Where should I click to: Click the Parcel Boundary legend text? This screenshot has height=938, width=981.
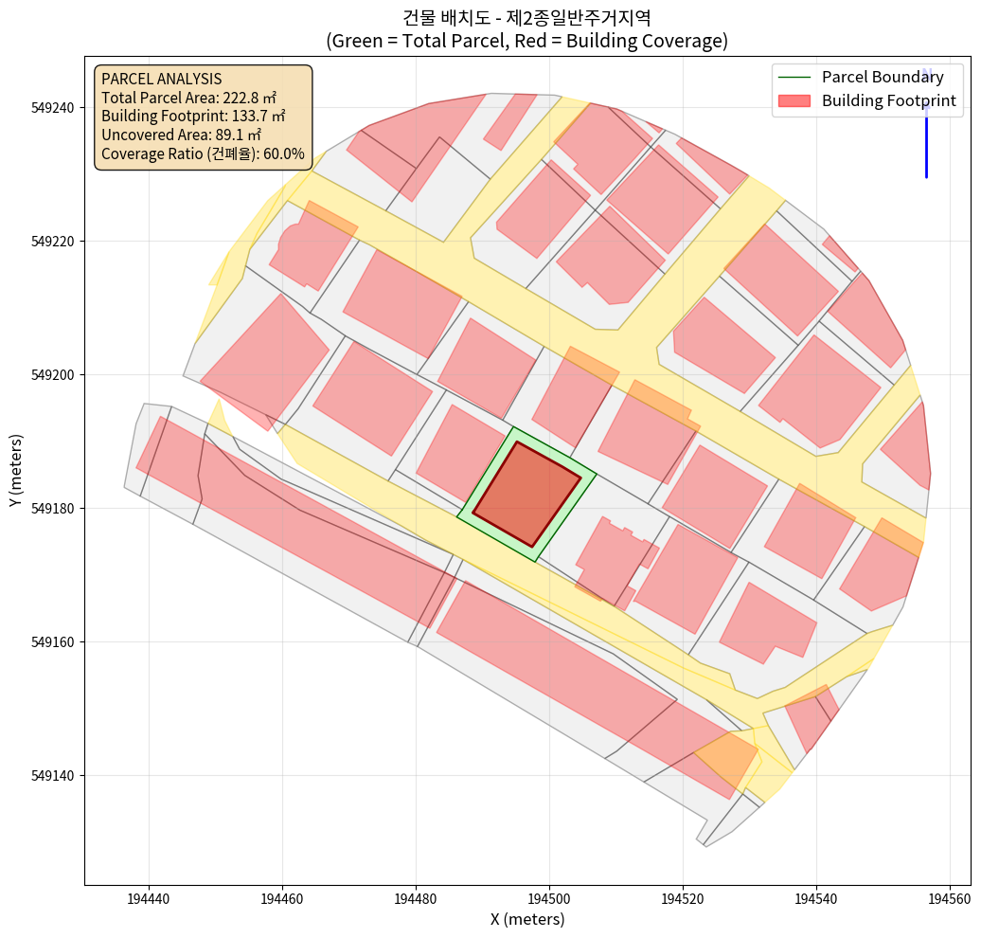pyautogui.click(x=883, y=77)
